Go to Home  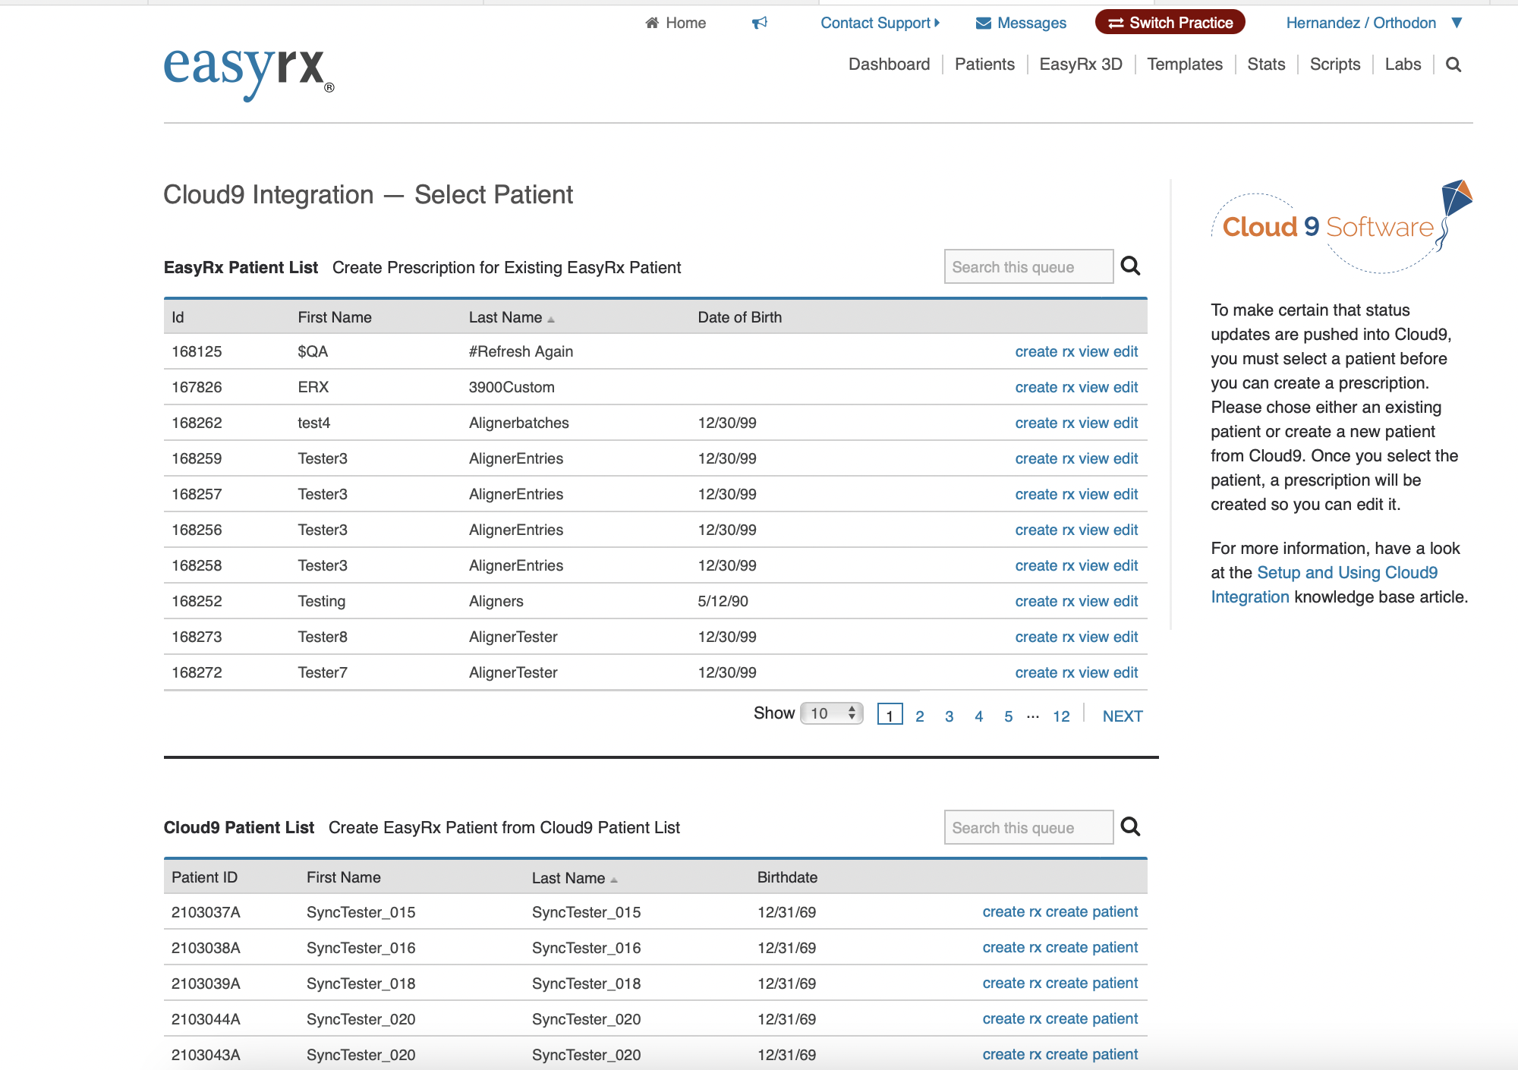[676, 23]
